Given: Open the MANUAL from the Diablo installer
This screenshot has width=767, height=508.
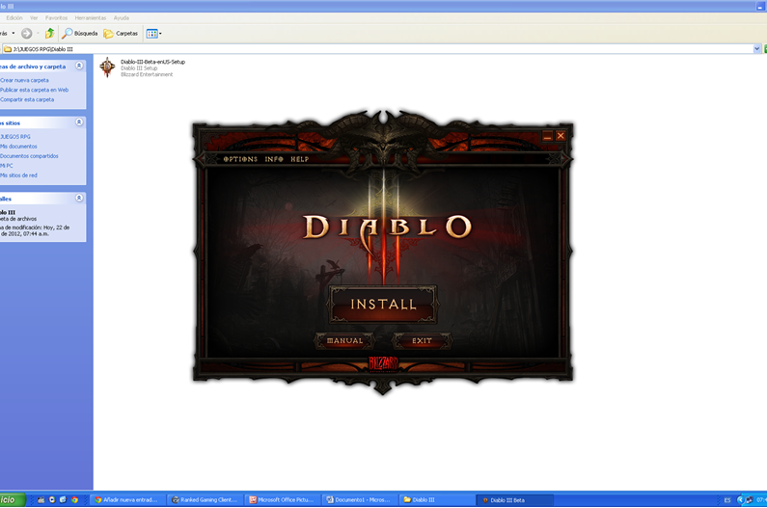Looking at the screenshot, I should (x=344, y=341).
